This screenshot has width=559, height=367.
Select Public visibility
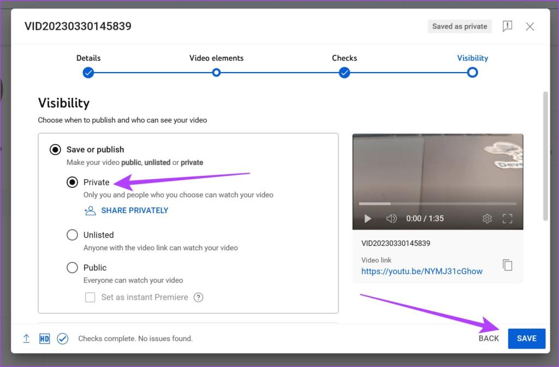[73, 268]
